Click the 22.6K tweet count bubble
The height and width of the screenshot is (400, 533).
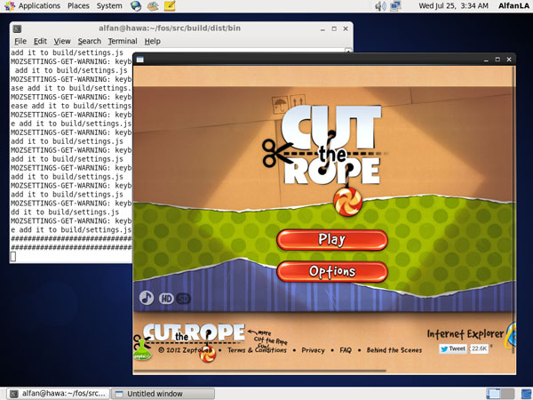(480, 348)
